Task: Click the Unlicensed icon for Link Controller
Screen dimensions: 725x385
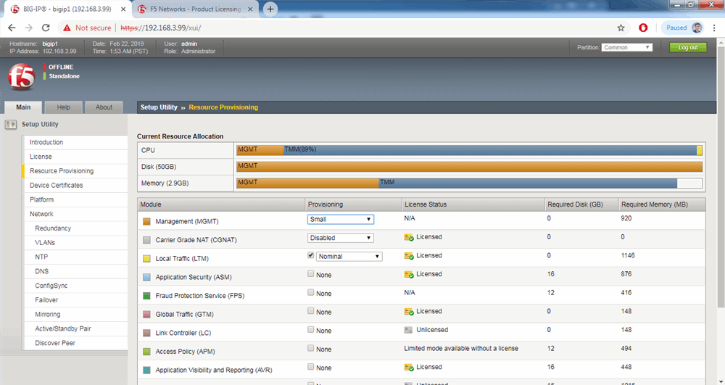Action: (407, 330)
